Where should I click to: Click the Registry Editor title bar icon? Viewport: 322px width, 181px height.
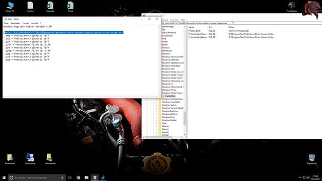click(x=144, y=16)
